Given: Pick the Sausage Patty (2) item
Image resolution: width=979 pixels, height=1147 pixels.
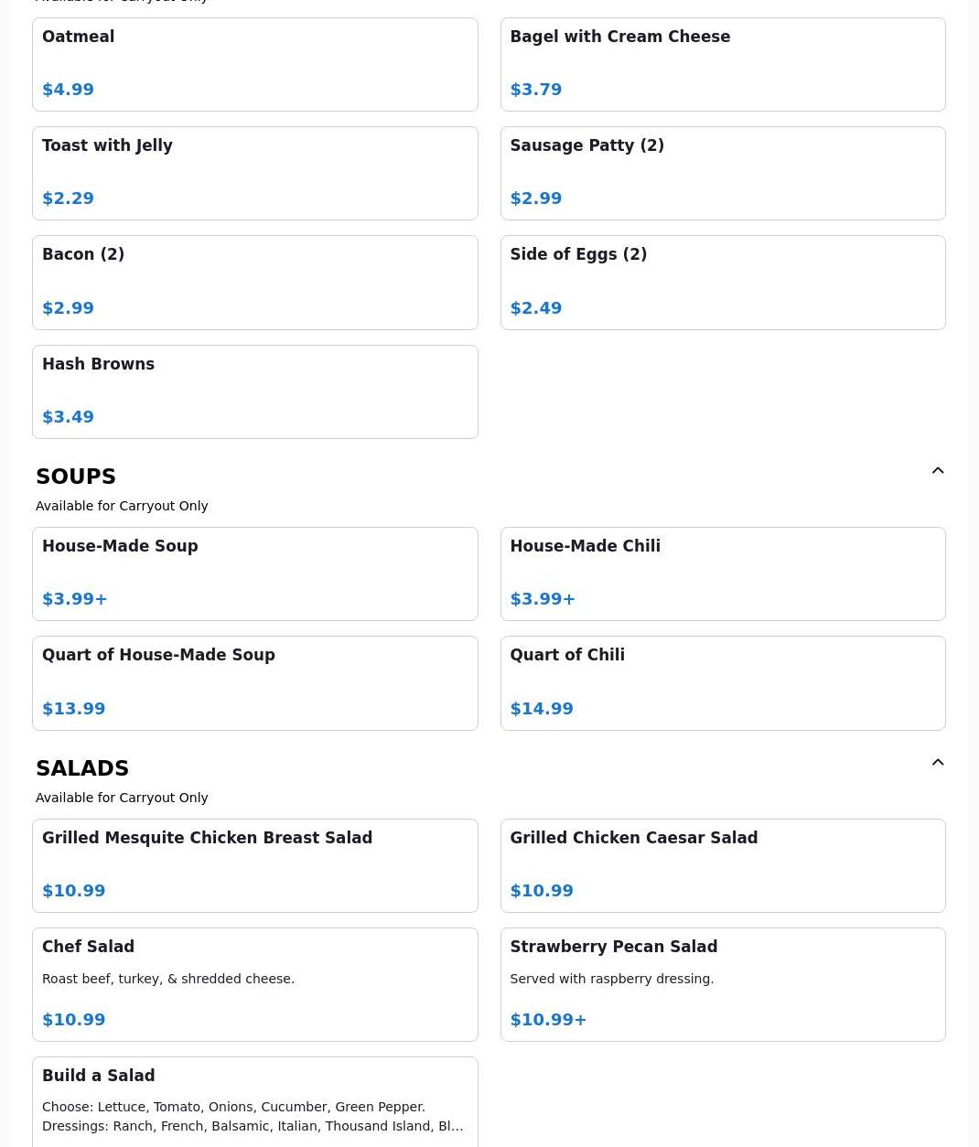Looking at the screenshot, I should pos(722,173).
